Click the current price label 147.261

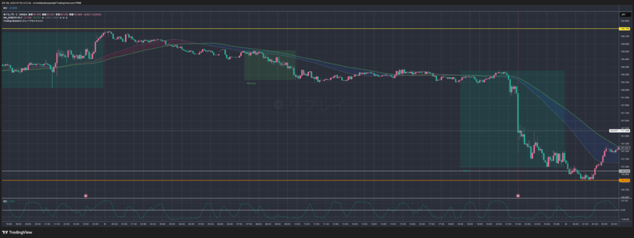tap(625, 148)
